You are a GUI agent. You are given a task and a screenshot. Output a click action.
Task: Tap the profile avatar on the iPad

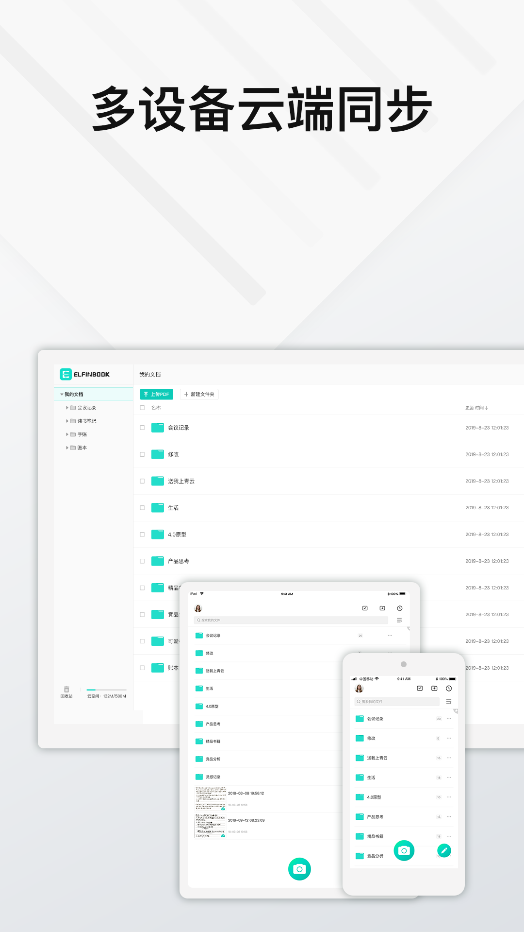coord(198,608)
